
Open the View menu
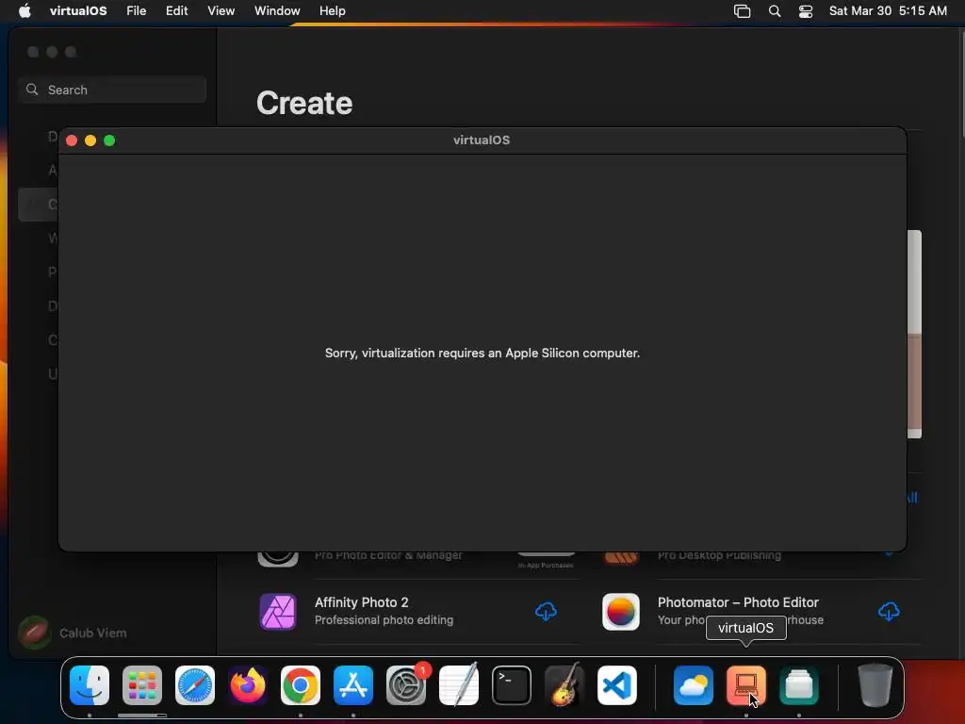(x=221, y=10)
